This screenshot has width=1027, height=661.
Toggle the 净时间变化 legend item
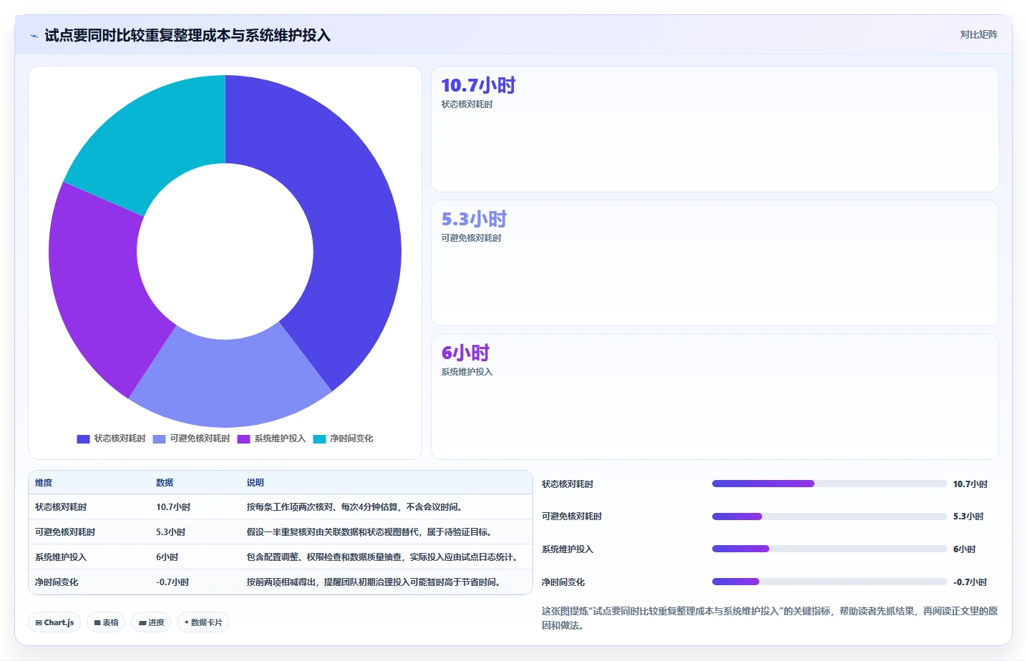click(344, 439)
